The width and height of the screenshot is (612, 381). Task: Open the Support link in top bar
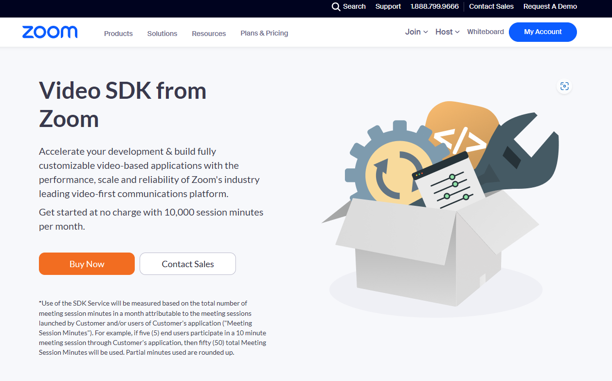(x=388, y=6)
